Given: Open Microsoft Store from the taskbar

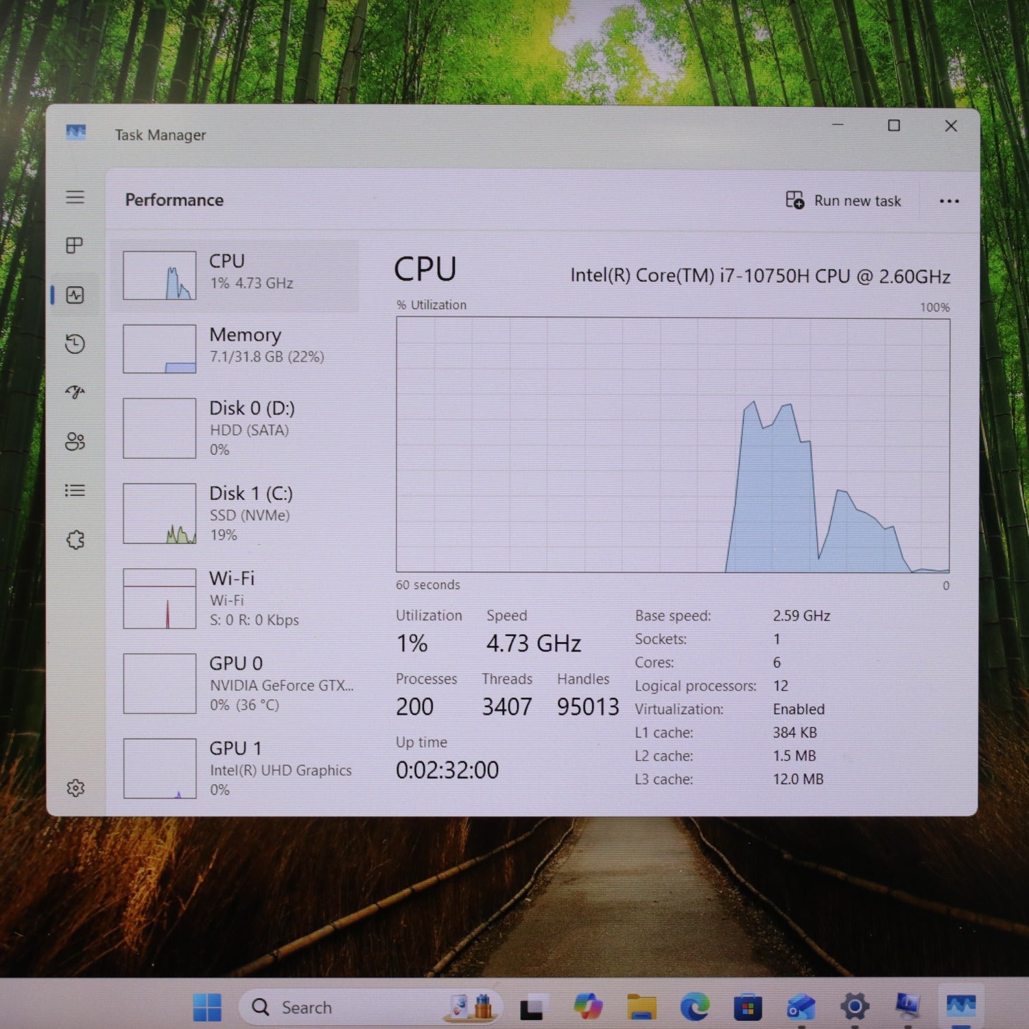Looking at the screenshot, I should [748, 1007].
